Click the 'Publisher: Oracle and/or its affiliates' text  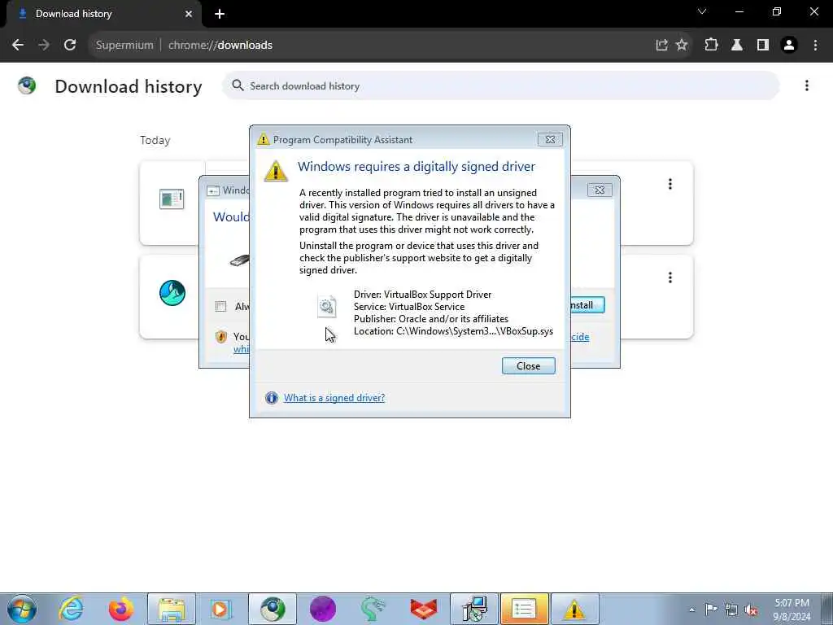click(x=431, y=319)
